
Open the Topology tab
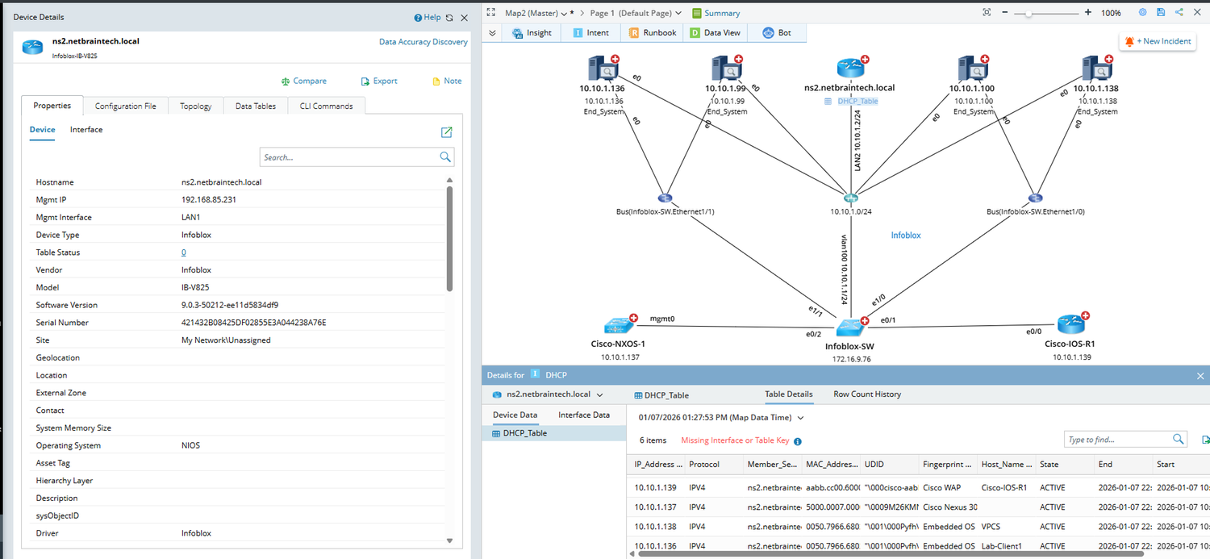click(196, 106)
